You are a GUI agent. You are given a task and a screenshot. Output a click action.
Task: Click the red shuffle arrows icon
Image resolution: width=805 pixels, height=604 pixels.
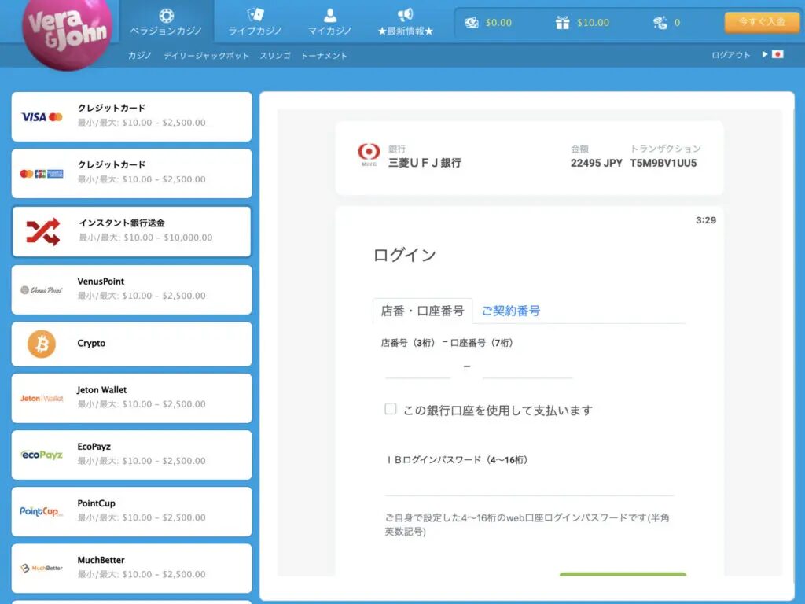point(43,232)
